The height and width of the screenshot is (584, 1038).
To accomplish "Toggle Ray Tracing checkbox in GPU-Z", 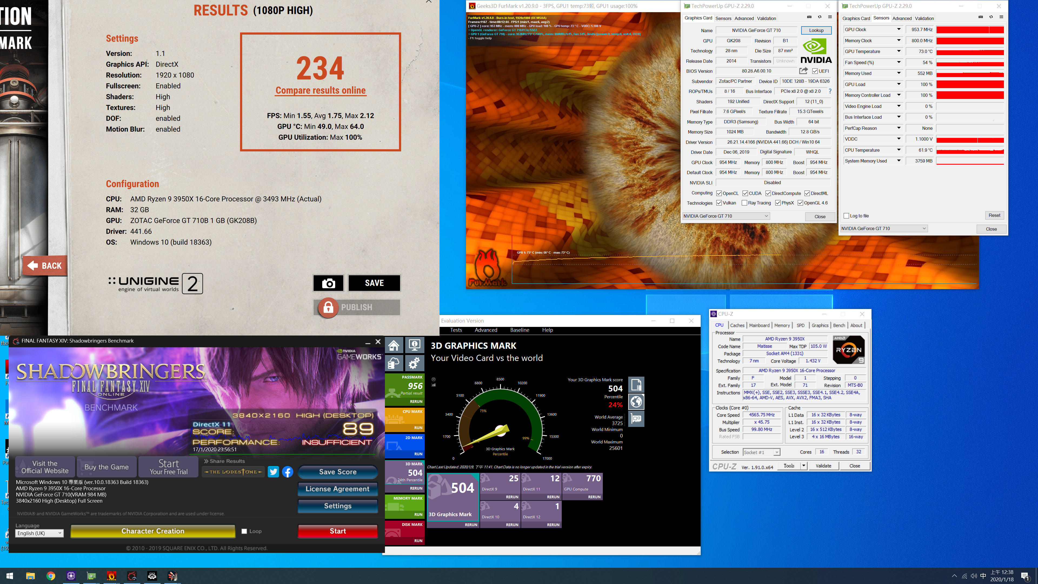I will pyautogui.click(x=744, y=203).
